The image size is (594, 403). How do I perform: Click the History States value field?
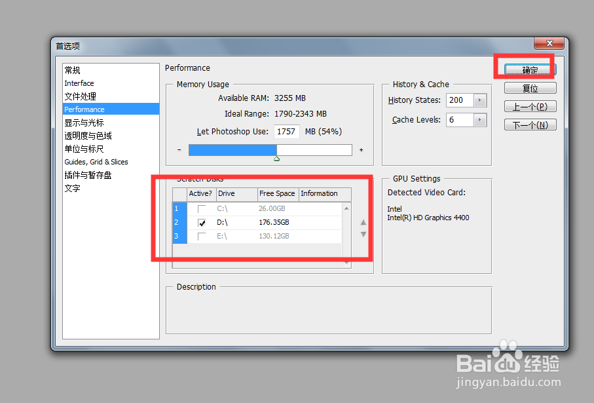coord(460,100)
